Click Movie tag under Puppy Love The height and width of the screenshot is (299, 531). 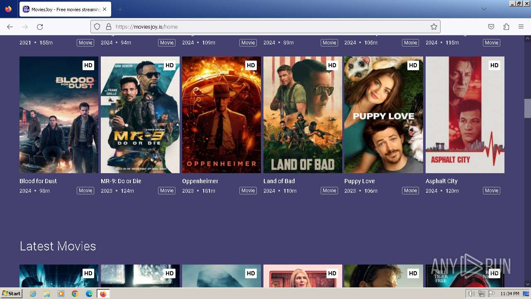(x=410, y=191)
